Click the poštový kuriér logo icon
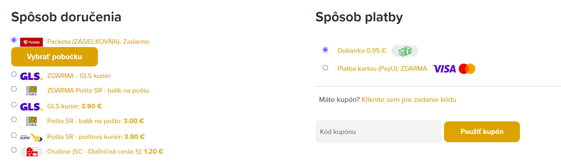Viewport: 561px width, 163px height. (31, 137)
